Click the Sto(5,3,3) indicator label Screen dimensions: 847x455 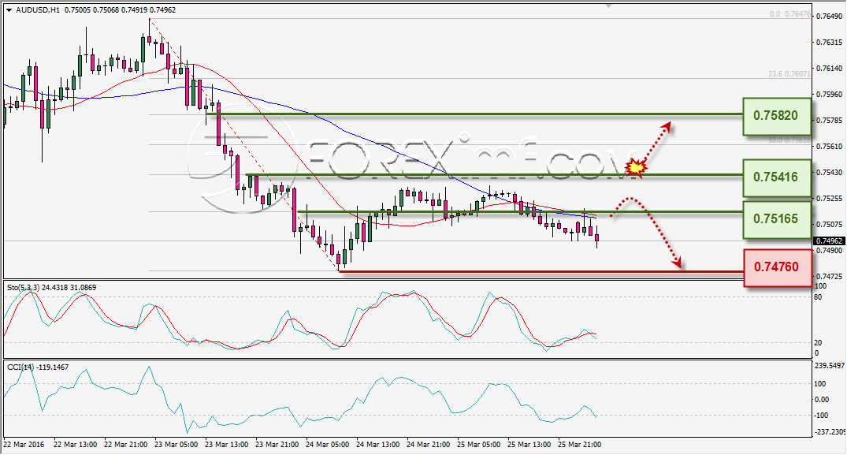52,288
